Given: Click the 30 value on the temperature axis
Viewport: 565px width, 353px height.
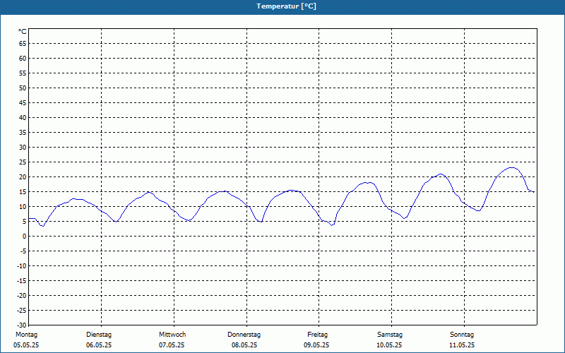Looking at the screenshot, I should pyautogui.click(x=23, y=148).
